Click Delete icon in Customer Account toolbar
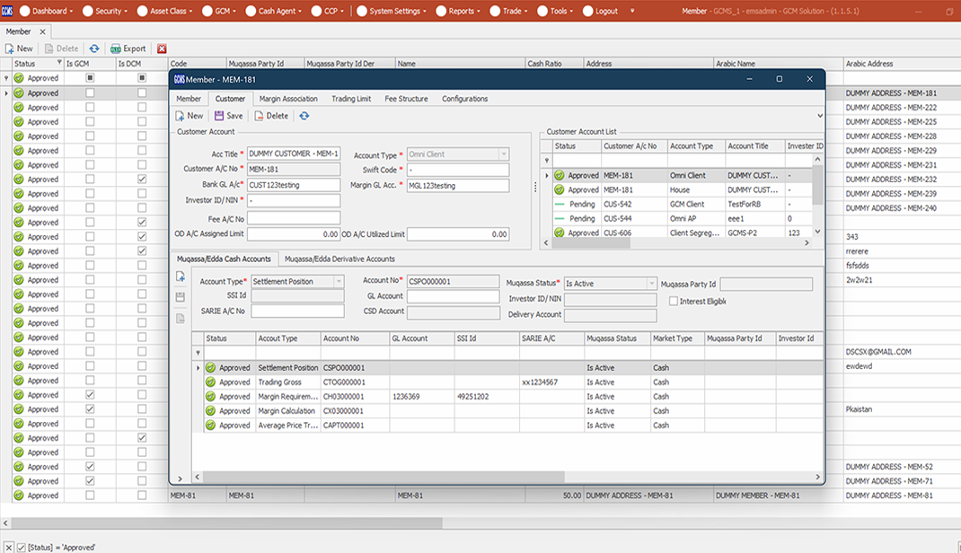The width and height of the screenshot is (961, 553). (x=259, y=116)
